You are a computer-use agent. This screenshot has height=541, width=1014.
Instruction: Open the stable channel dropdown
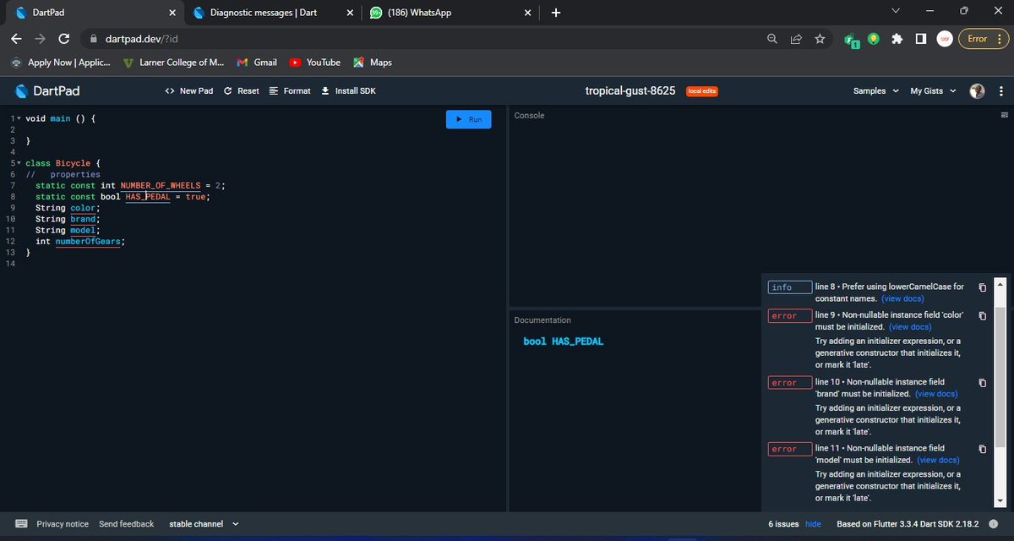pos(204,524)
